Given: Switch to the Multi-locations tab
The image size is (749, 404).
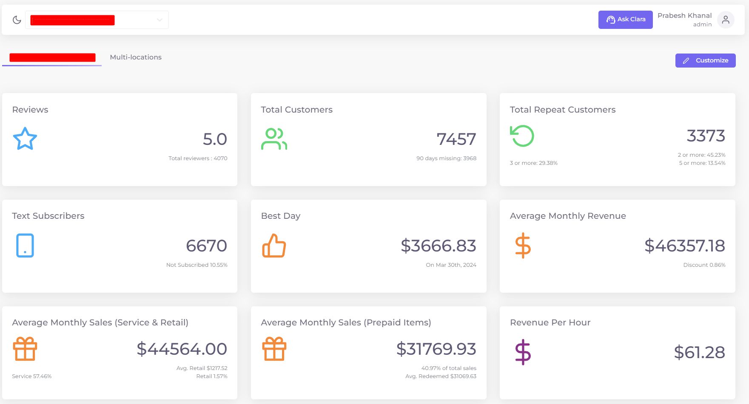Looking at the screenshot, I should pos(135,57).
